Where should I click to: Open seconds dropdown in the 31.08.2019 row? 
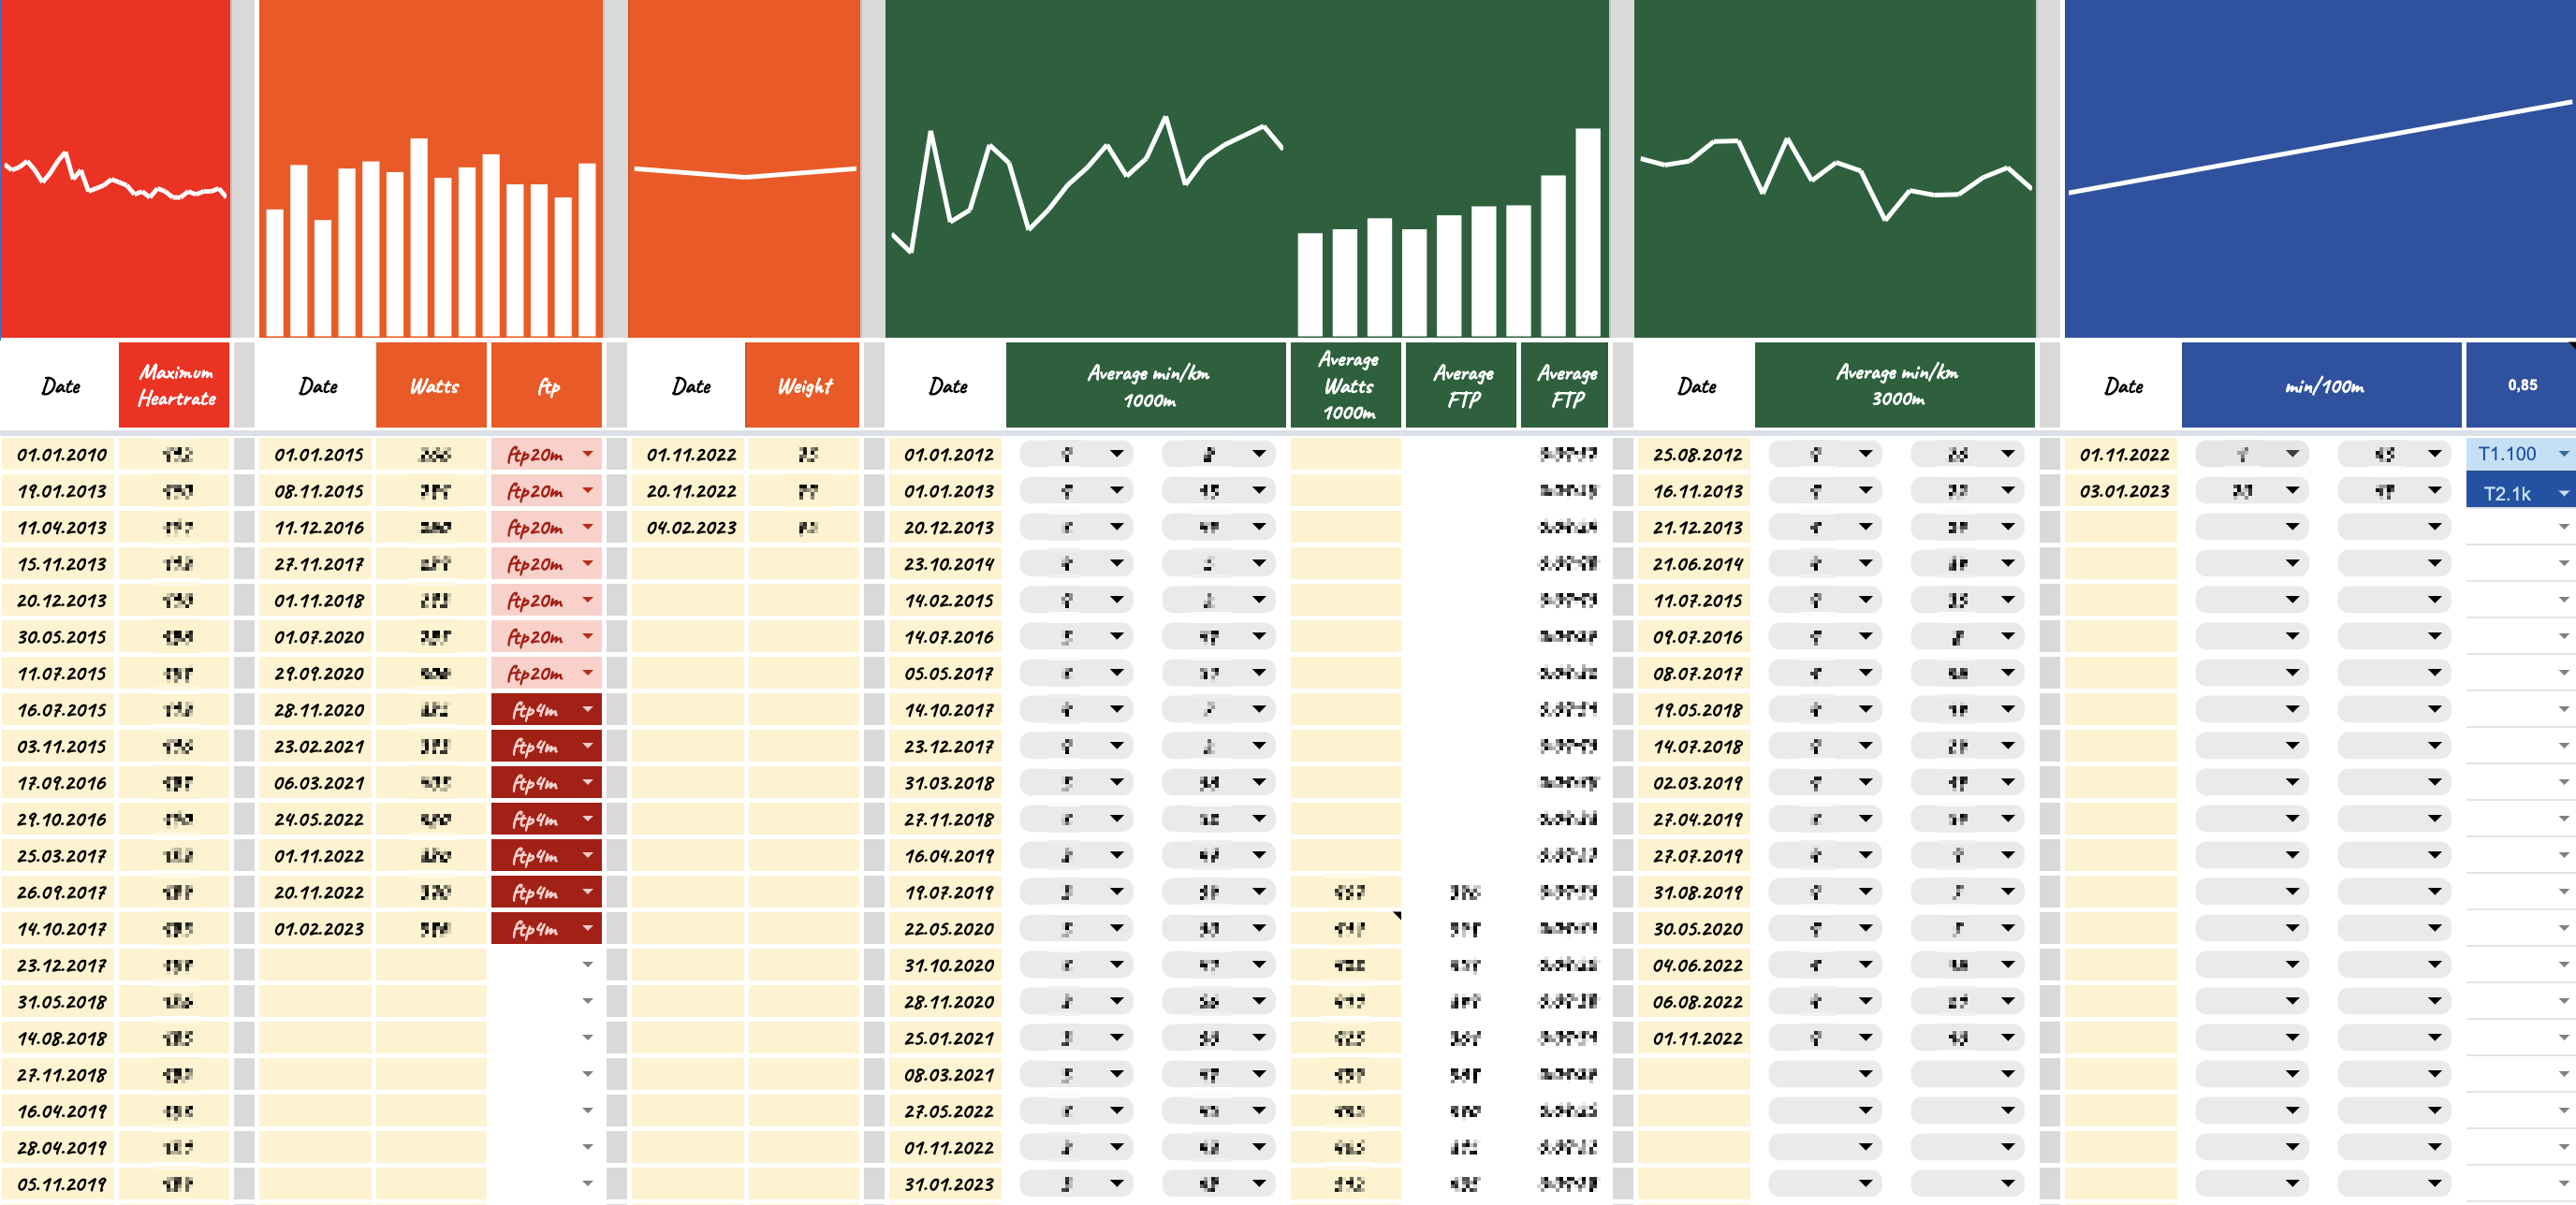coord(2008,893)
